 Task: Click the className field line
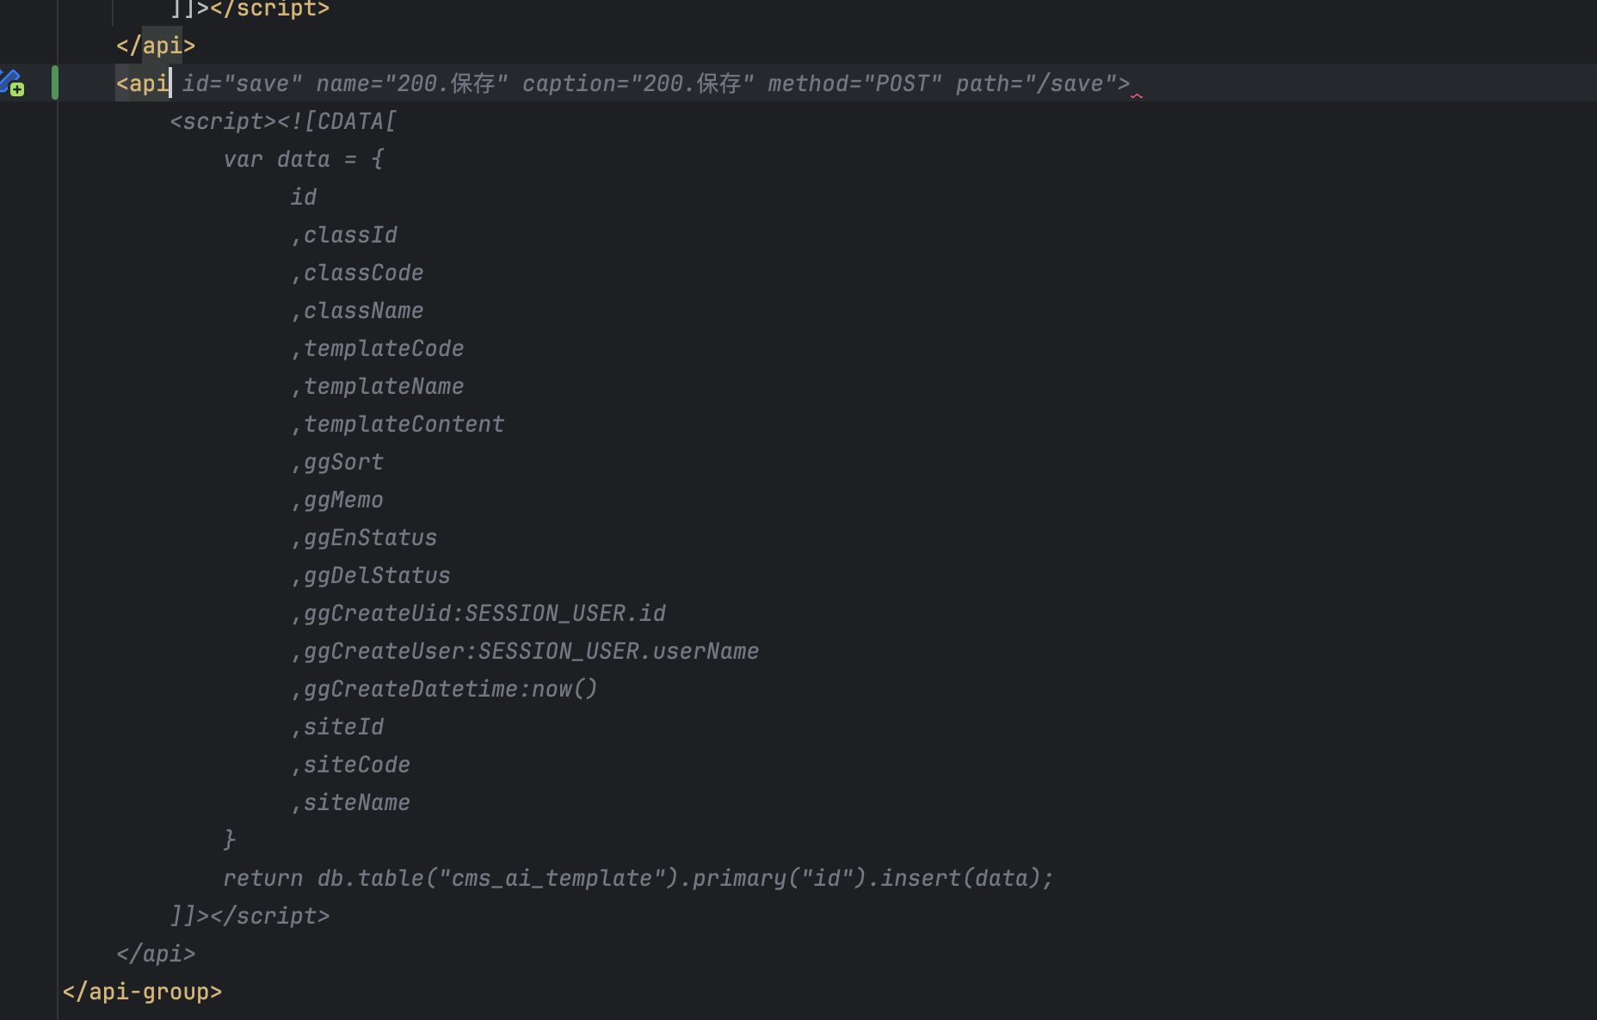363,310
